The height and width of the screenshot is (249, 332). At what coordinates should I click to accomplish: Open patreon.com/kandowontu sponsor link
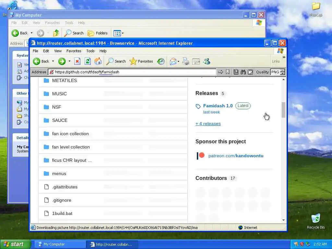(236, 156)
